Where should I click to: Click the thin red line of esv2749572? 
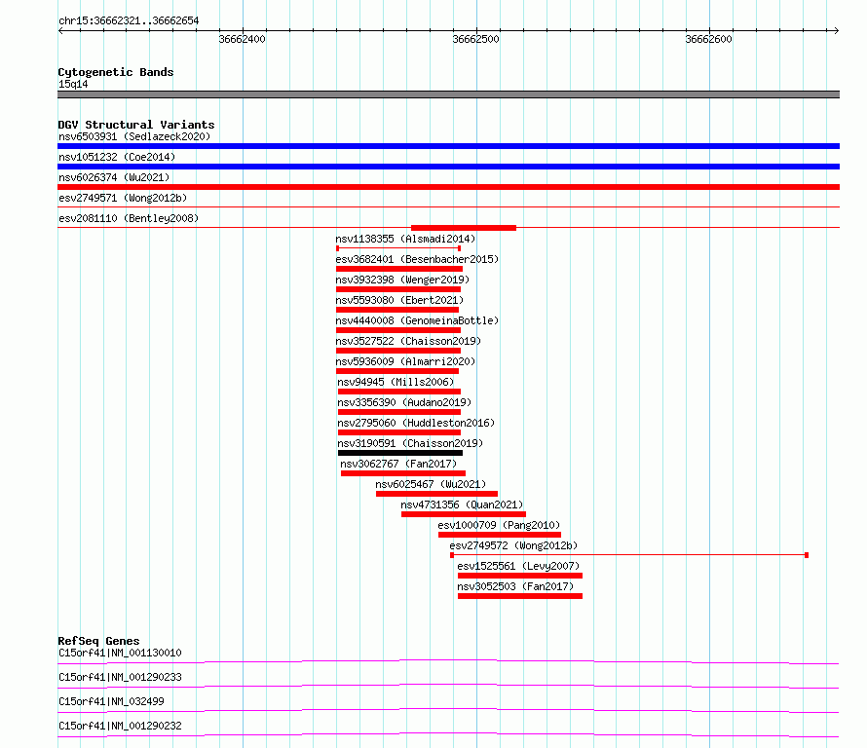(629, 554)
